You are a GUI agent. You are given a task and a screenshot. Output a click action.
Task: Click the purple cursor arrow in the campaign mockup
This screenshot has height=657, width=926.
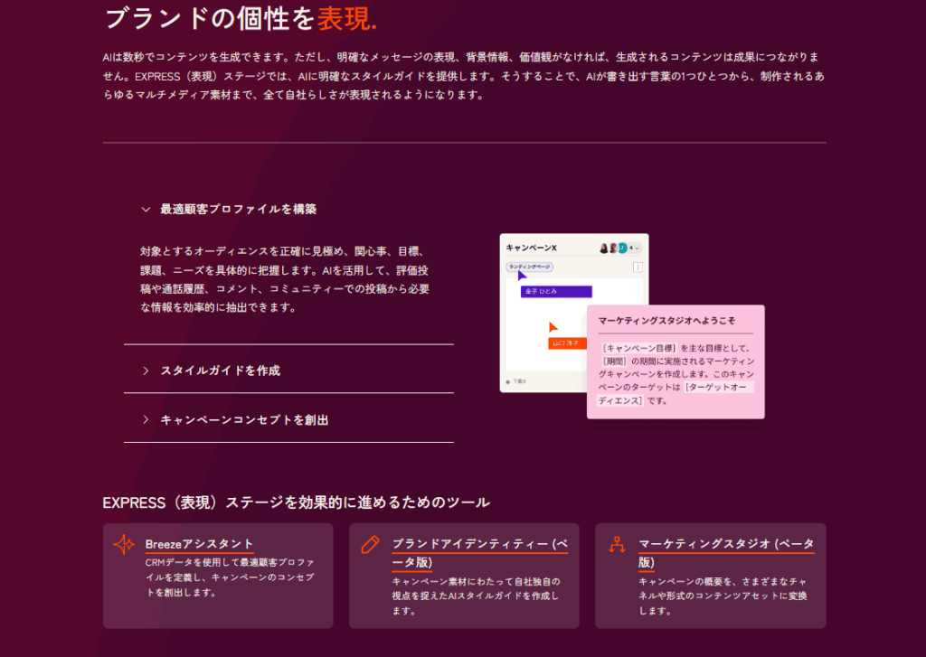[x=522, y=276]
